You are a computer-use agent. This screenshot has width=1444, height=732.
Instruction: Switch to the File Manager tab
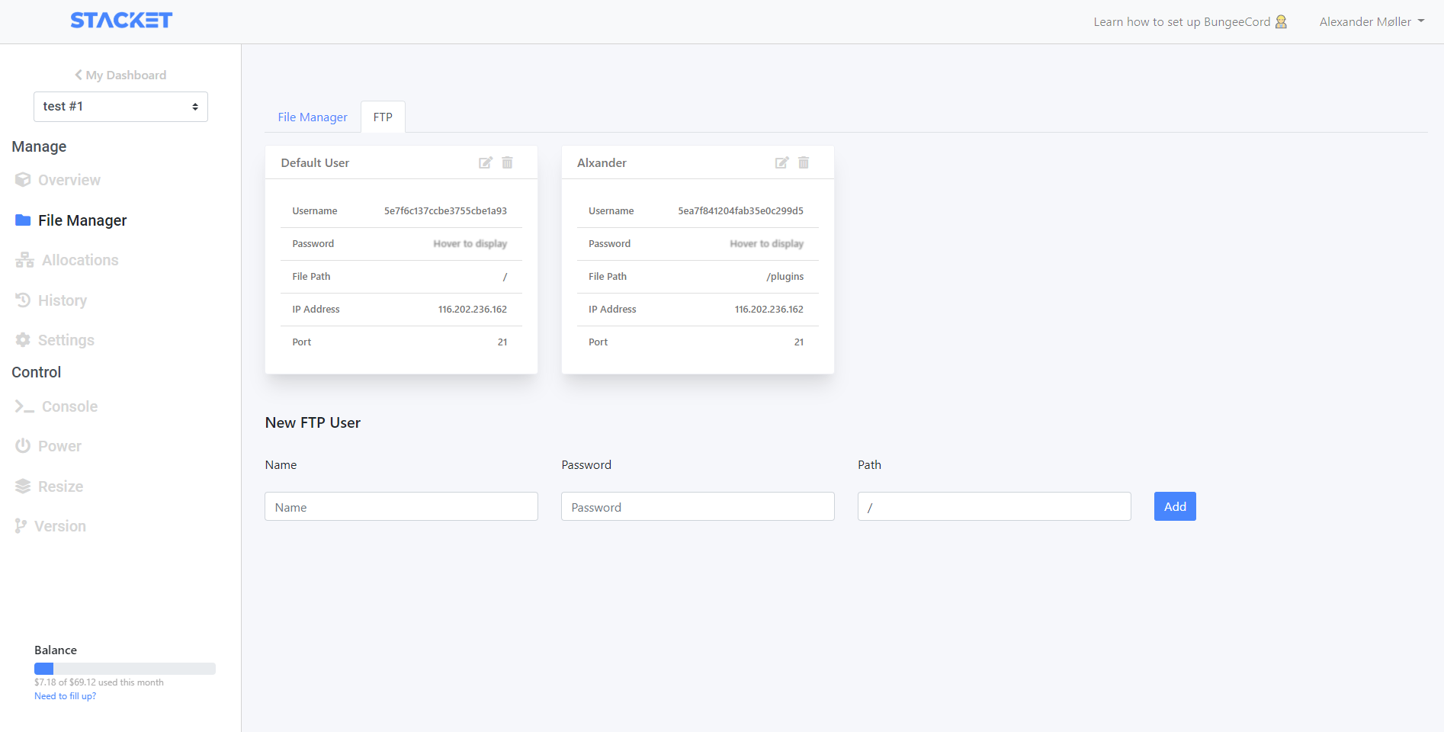313,117
